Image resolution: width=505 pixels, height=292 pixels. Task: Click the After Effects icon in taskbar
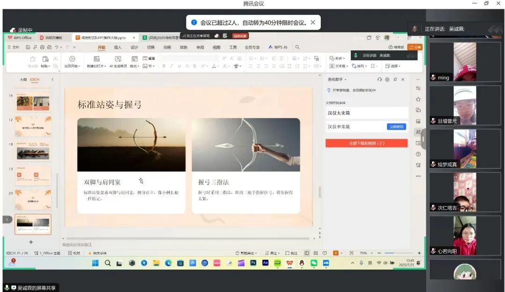pyautogui.click(x=266, y=263)
